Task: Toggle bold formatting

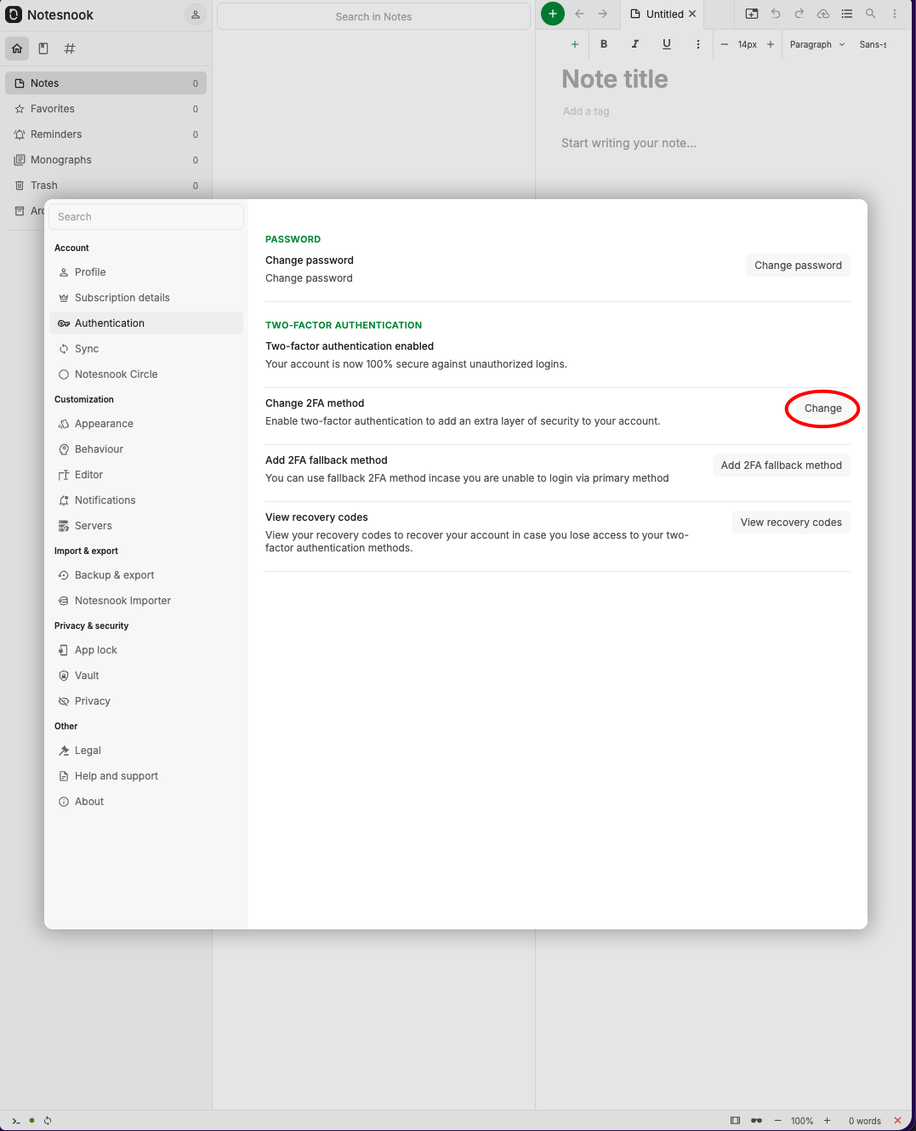Action: (x=604, y=44)
